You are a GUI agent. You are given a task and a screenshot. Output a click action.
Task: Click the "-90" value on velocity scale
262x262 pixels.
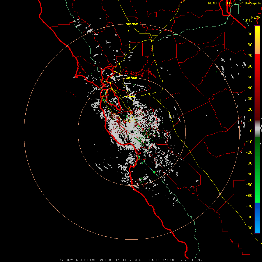coord(249,228)
